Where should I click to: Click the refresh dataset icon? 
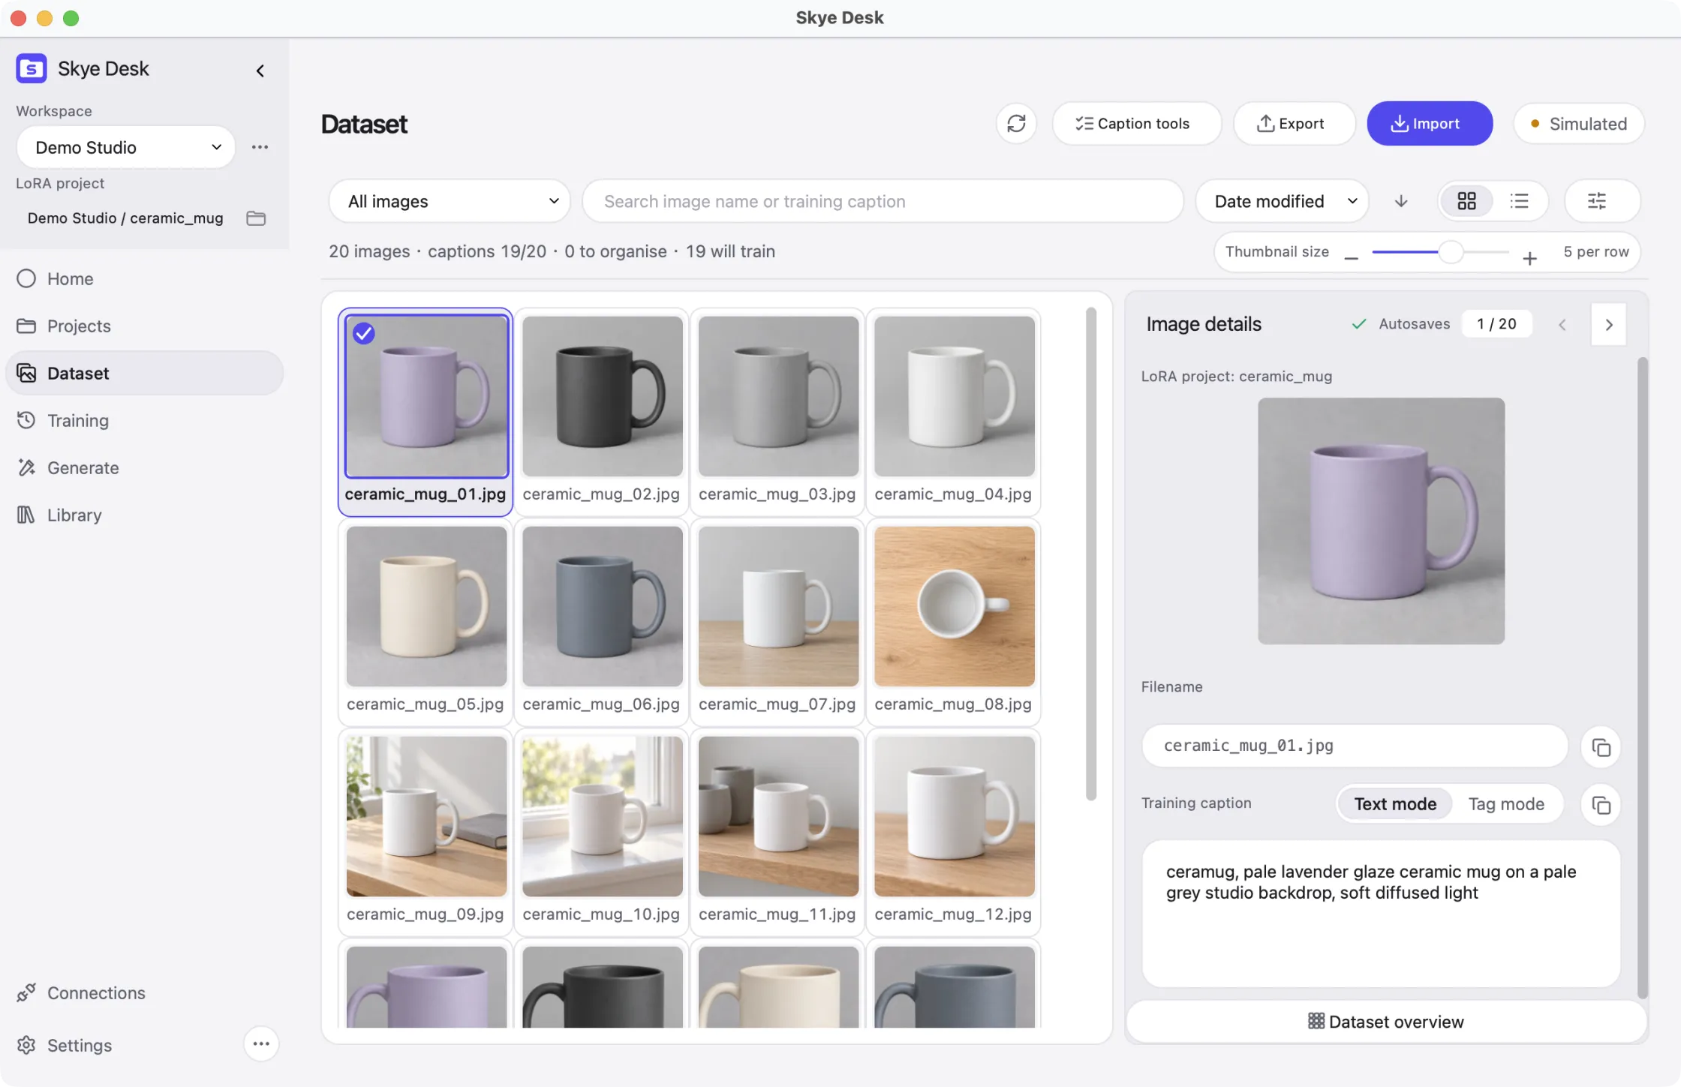tap(1016, 123)
